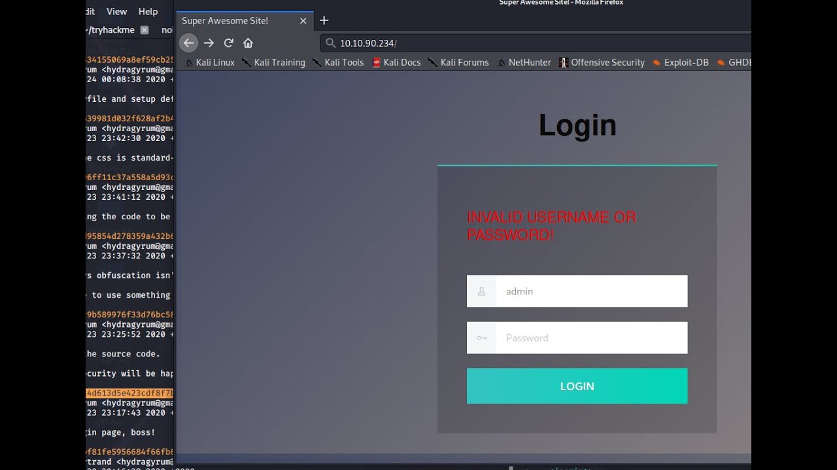Open the Kali Training bookmark
This screenshot has height=470, width=837.
tap(273, 63)
